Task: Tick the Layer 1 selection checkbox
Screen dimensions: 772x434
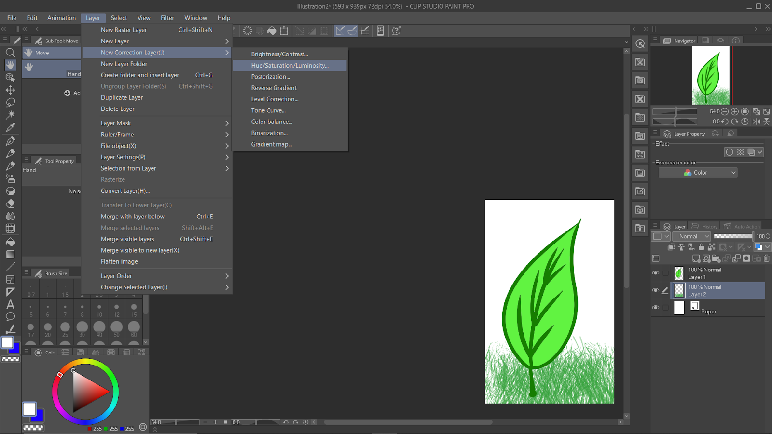Action: pos(666,273)
